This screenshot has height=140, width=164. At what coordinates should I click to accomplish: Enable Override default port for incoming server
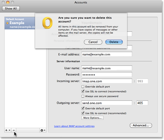(x=83, y=87)
